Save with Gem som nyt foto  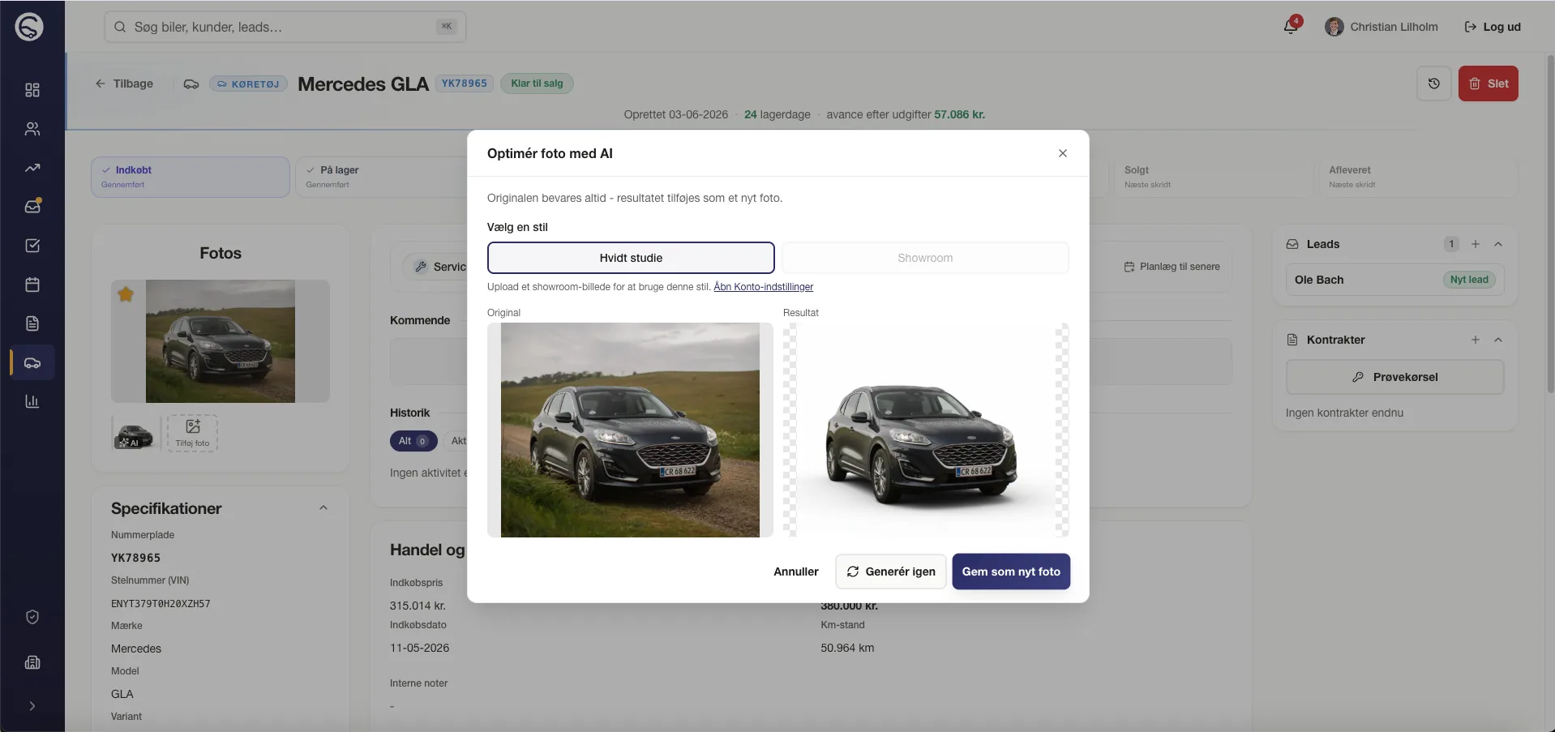click(1011, 571)
